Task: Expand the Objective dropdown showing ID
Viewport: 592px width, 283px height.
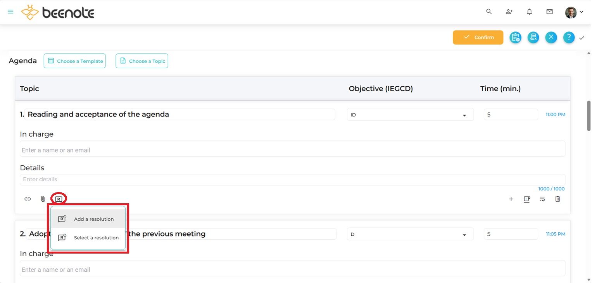Action: (x=410, y=115)
